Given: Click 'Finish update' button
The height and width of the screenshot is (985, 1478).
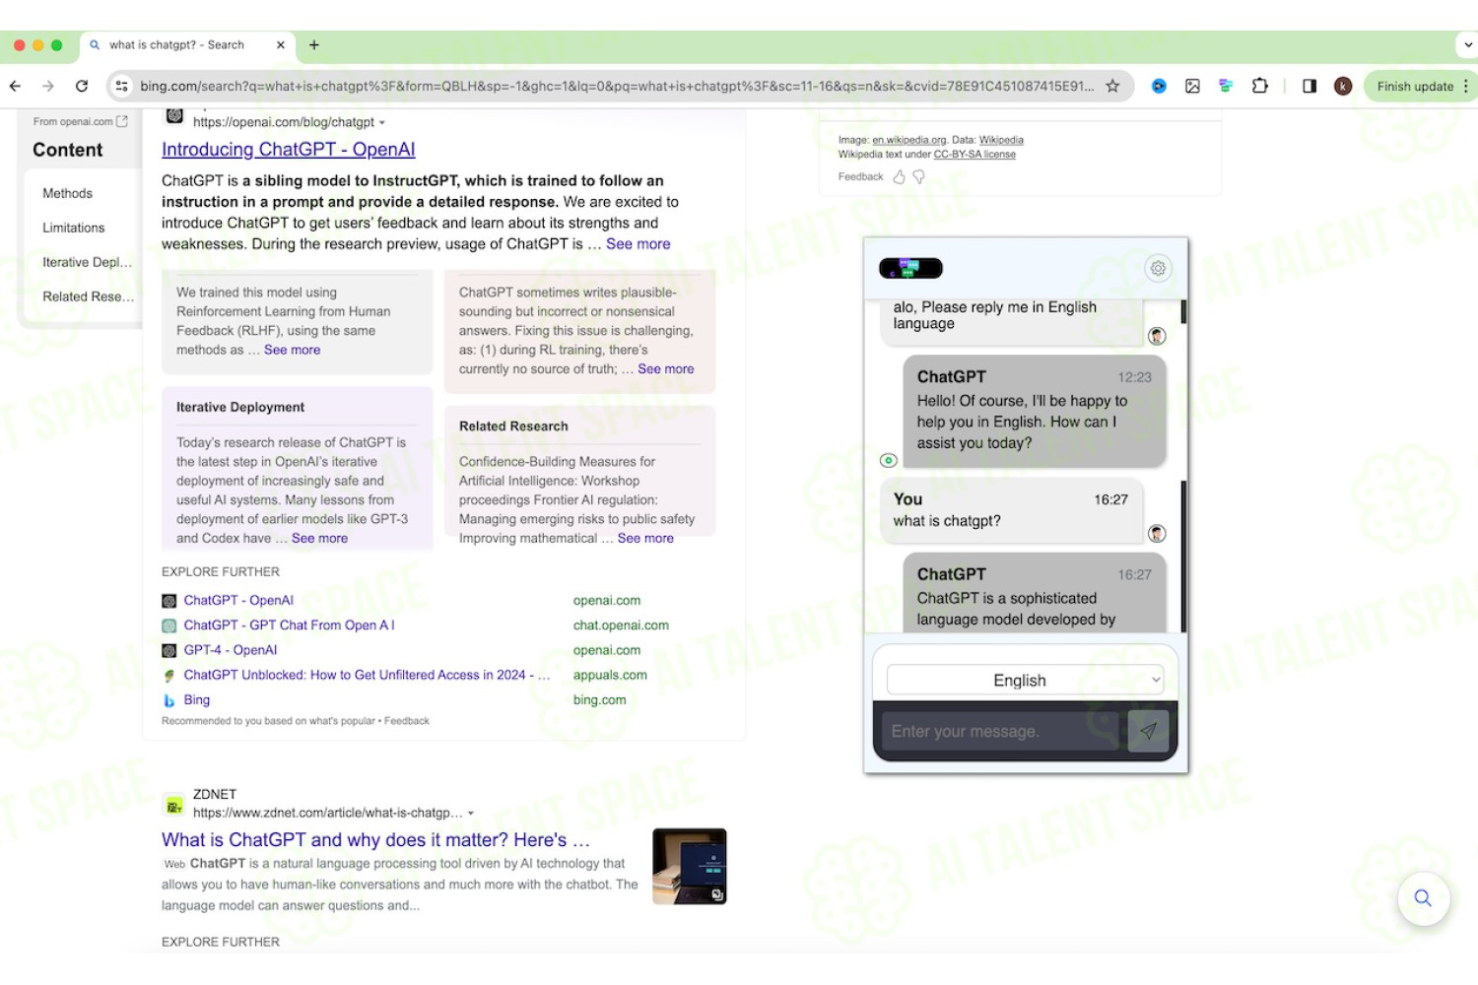Looking at the screenshot, I should point(1415,86).
